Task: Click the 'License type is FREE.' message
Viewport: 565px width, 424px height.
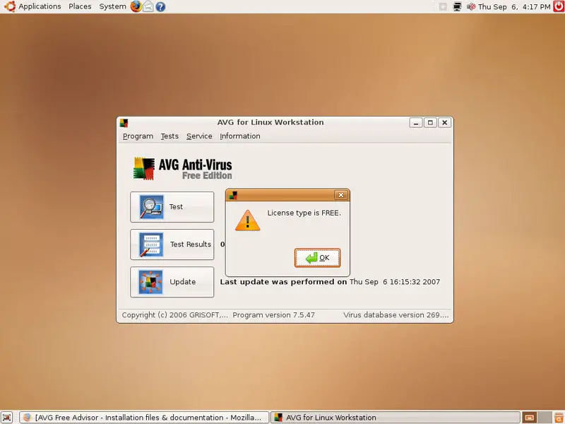Action: coord(304,213)
